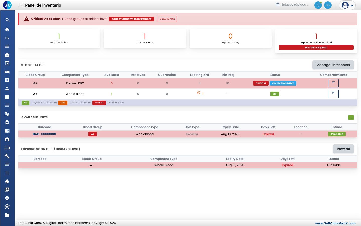Click the Expiring today summary card

230,38
